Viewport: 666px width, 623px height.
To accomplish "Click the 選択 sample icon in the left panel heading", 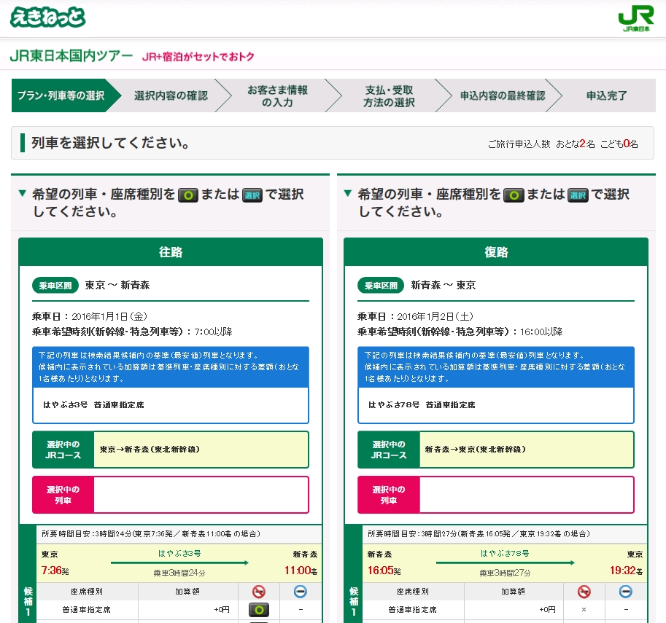I will point(252,195).
